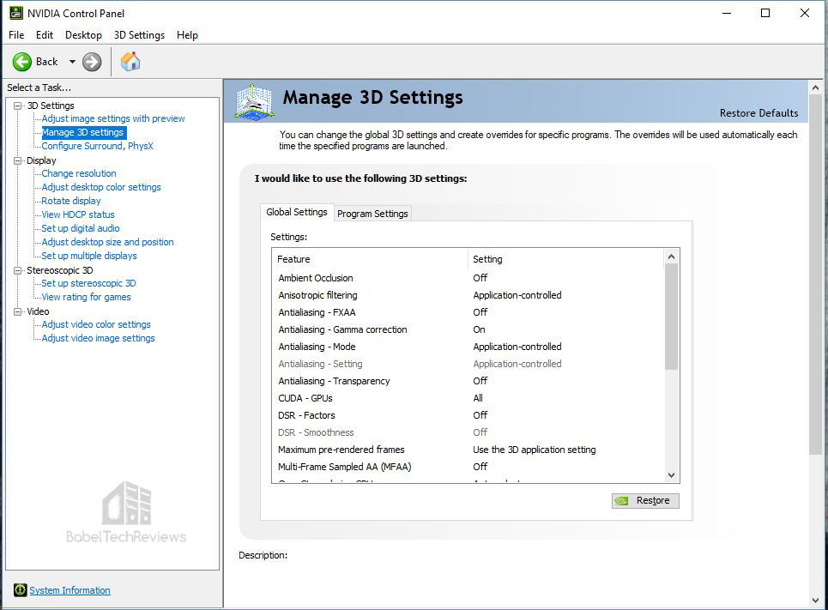This screenshot has width=828, height=610.
Task: Click the settings list scroll down arrow
Action: pos(671,475)
